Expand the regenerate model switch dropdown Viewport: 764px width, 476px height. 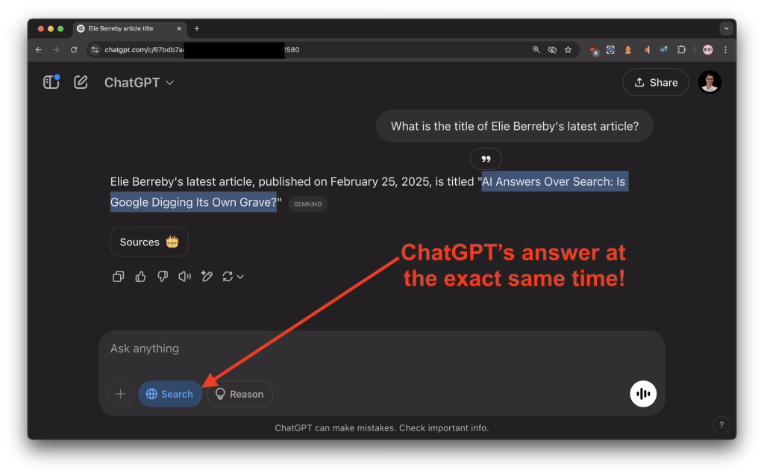pos(234,277)
